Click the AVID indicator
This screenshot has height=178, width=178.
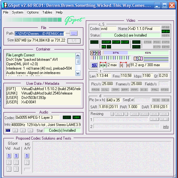[x=94, y=42]
